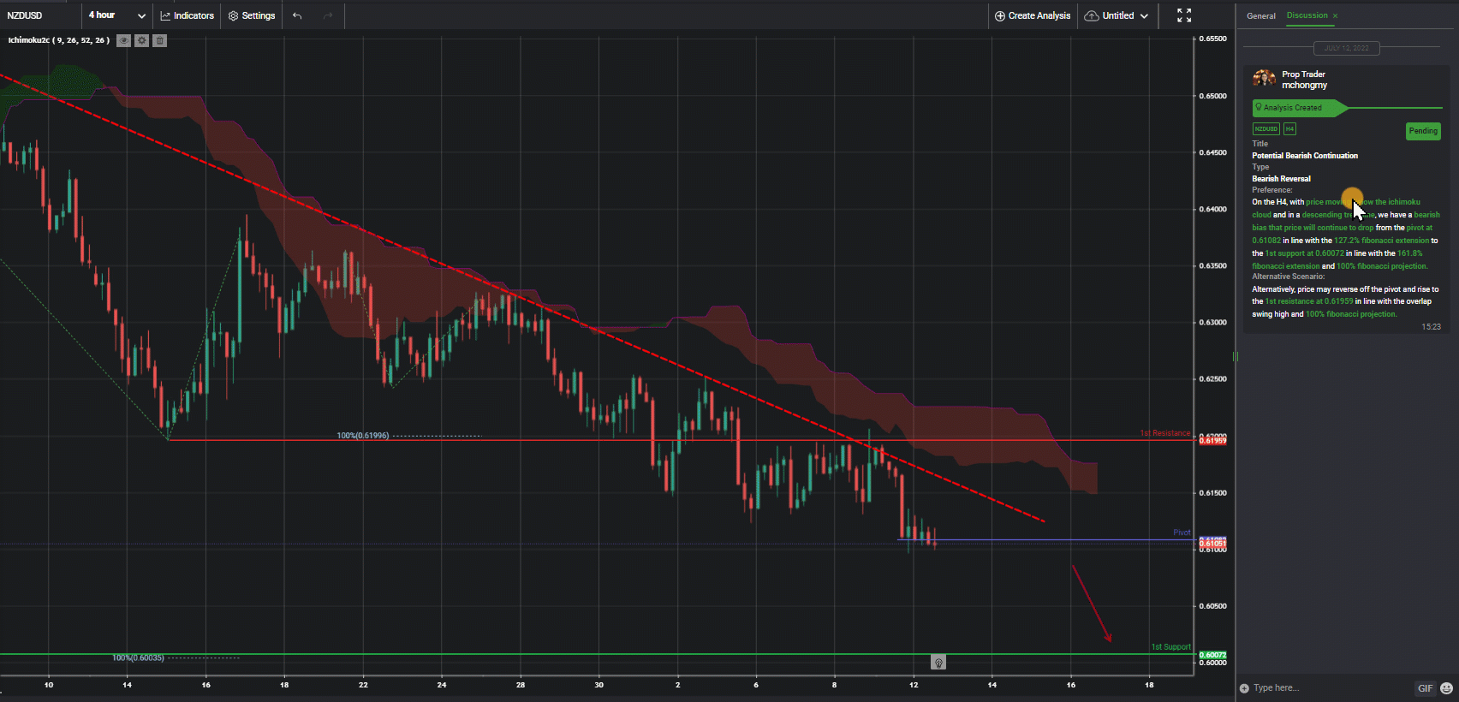Delete the Ichimoku2c indicator with the trash icon

(159, 40)
